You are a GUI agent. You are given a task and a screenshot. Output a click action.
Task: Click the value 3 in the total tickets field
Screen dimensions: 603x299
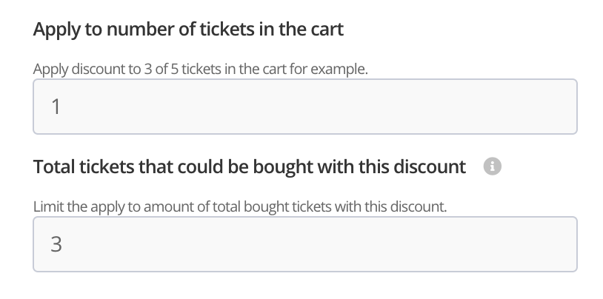pos(56,244)
